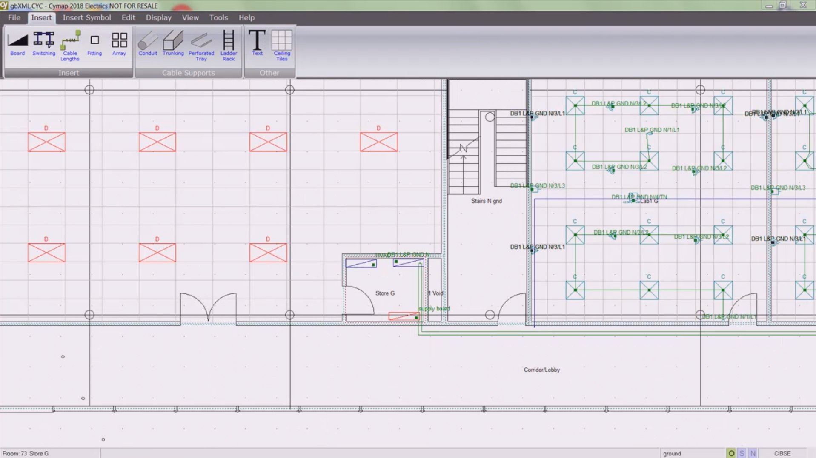816x458 pixels.
Task: Select the Ladder Rack tool
Action: (x=229, y=46)
